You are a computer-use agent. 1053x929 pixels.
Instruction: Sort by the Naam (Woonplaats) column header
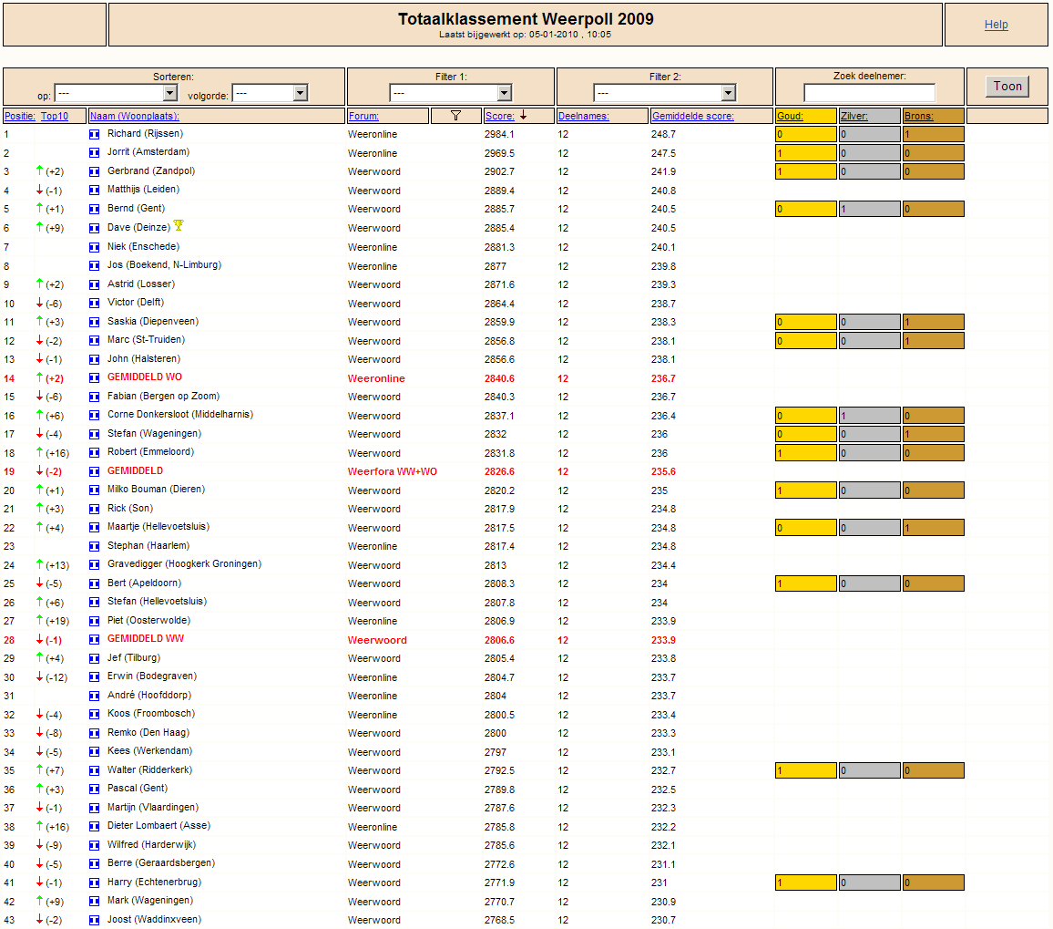click(x=134, y=116)
